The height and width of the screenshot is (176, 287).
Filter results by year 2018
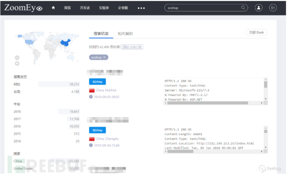pyautogui.click(x=47, y=112)
